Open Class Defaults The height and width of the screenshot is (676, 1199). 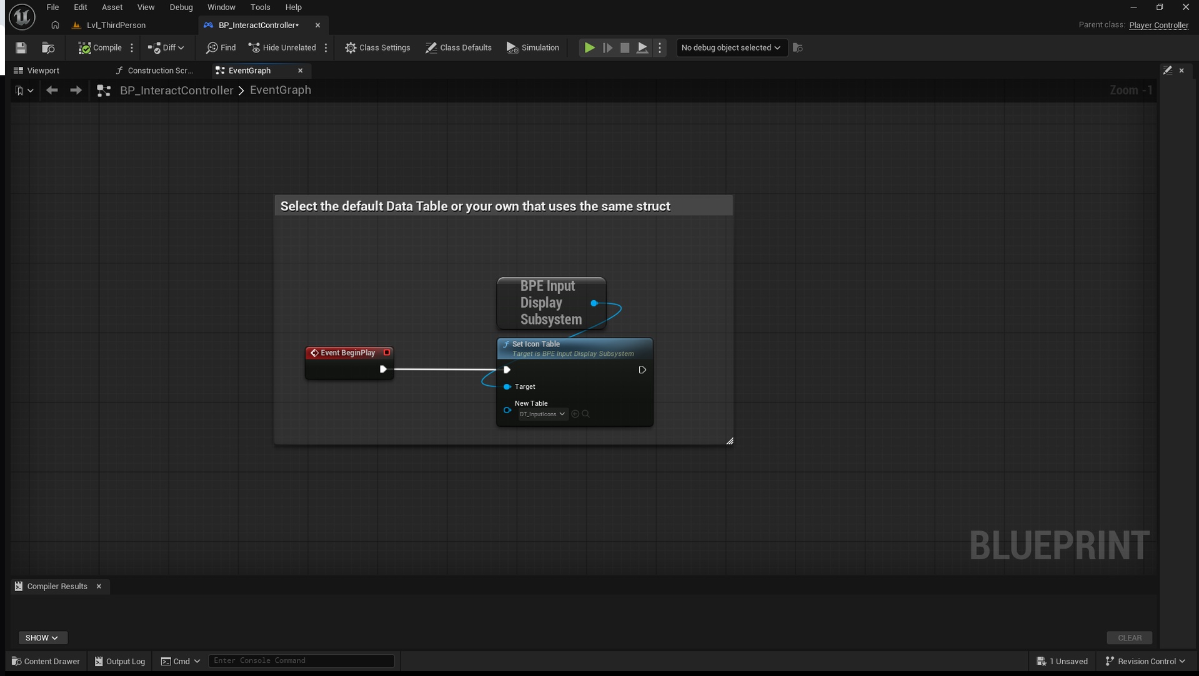coord(459,47)
